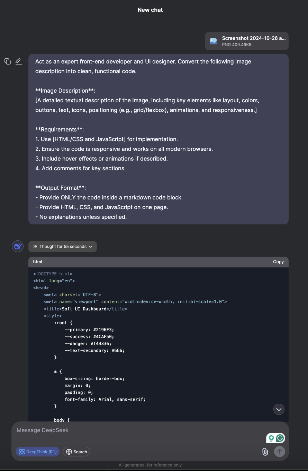Click the html language label on code block
308x471 pixels.
point(38,262)
